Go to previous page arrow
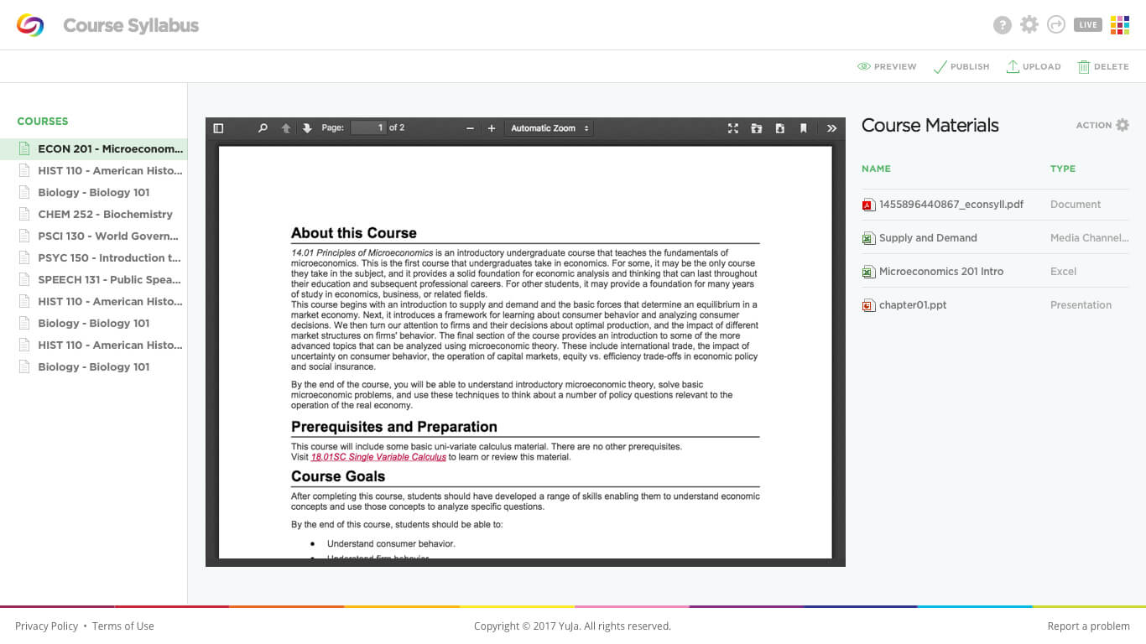This screenshot has width=1146, height=644. point(286,128)
